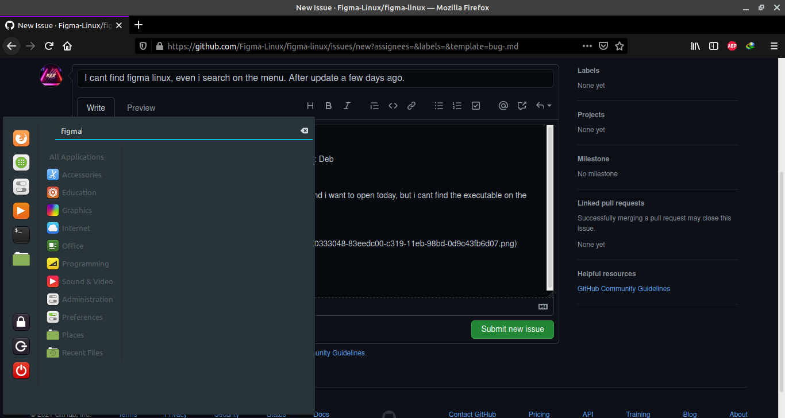Switch to the Preview tab
Screen dimensions: 785x418
[141, 108]
